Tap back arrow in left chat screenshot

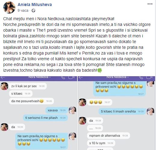3,77
